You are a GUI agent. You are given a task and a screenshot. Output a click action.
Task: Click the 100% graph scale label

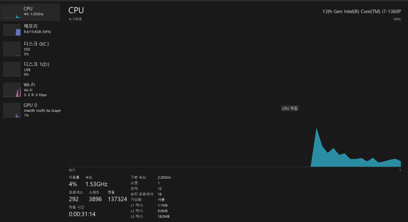pos(397,19)
